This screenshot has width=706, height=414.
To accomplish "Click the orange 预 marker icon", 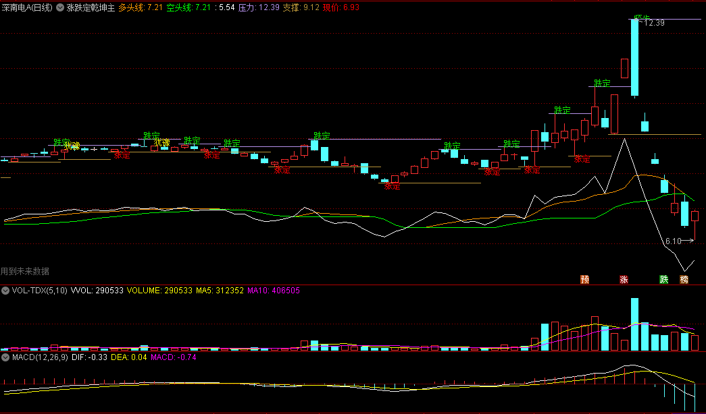I will click(x=585, y=279).
